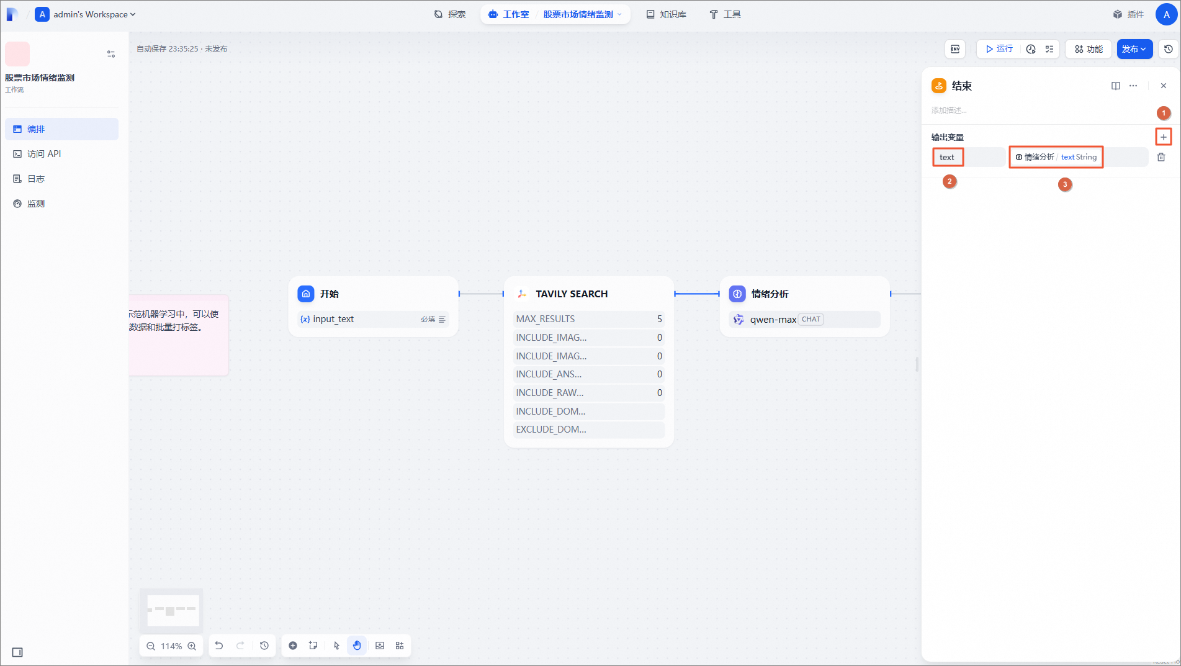Zoom out the canvas

tap(151, 646)
